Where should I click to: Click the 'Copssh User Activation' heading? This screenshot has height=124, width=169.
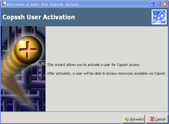(39, 17)
